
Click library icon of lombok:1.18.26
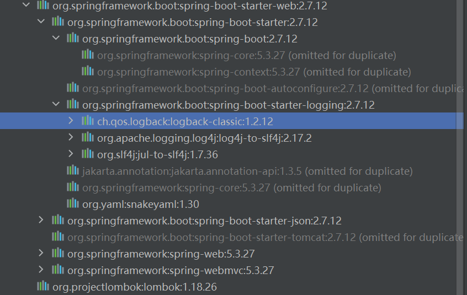click(43, 286)
